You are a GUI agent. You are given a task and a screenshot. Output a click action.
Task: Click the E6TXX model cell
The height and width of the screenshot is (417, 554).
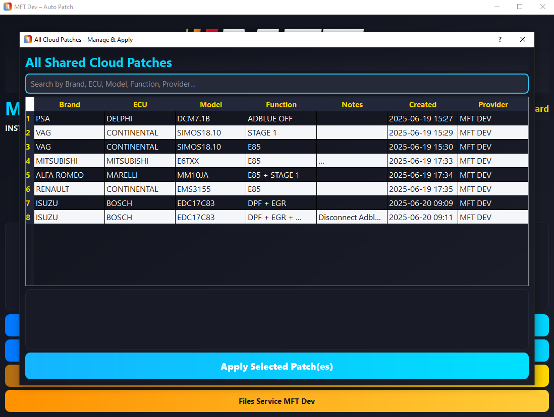(x=210, y=161)
